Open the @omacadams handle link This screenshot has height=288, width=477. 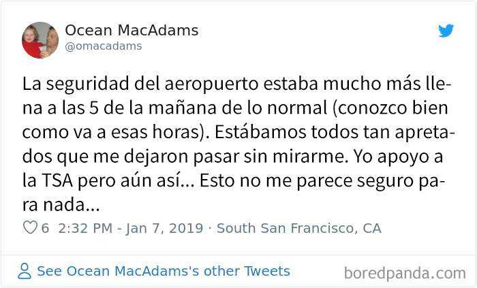[x=104, y=46]
